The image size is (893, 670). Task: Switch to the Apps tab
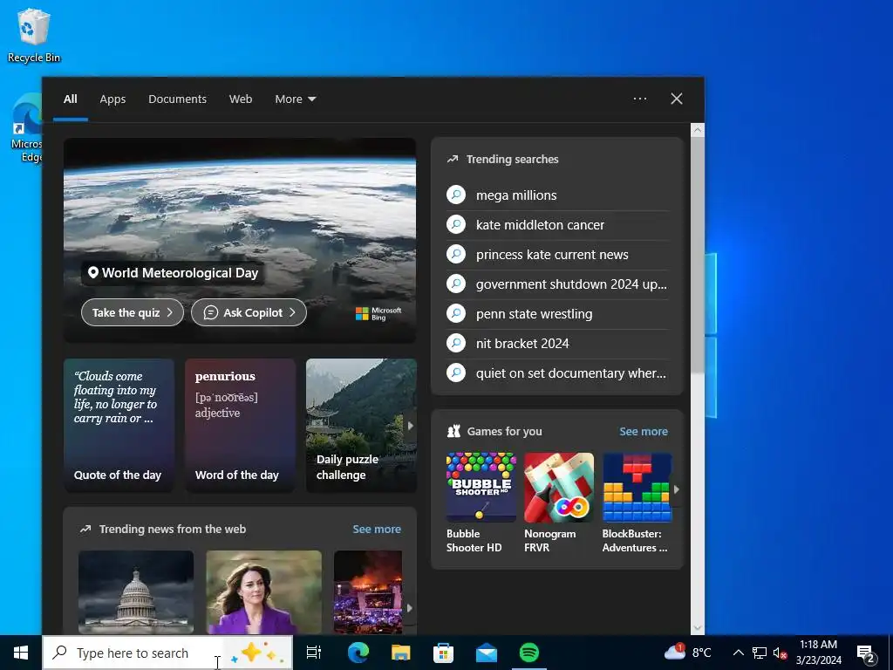point(112,99)
